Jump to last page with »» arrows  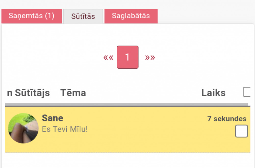pyautogui.click(x=150, y=57)
